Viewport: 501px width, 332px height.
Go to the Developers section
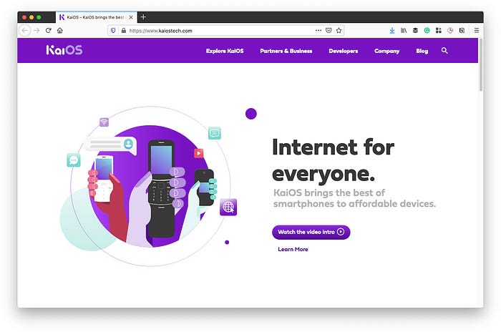coord(343,51)
